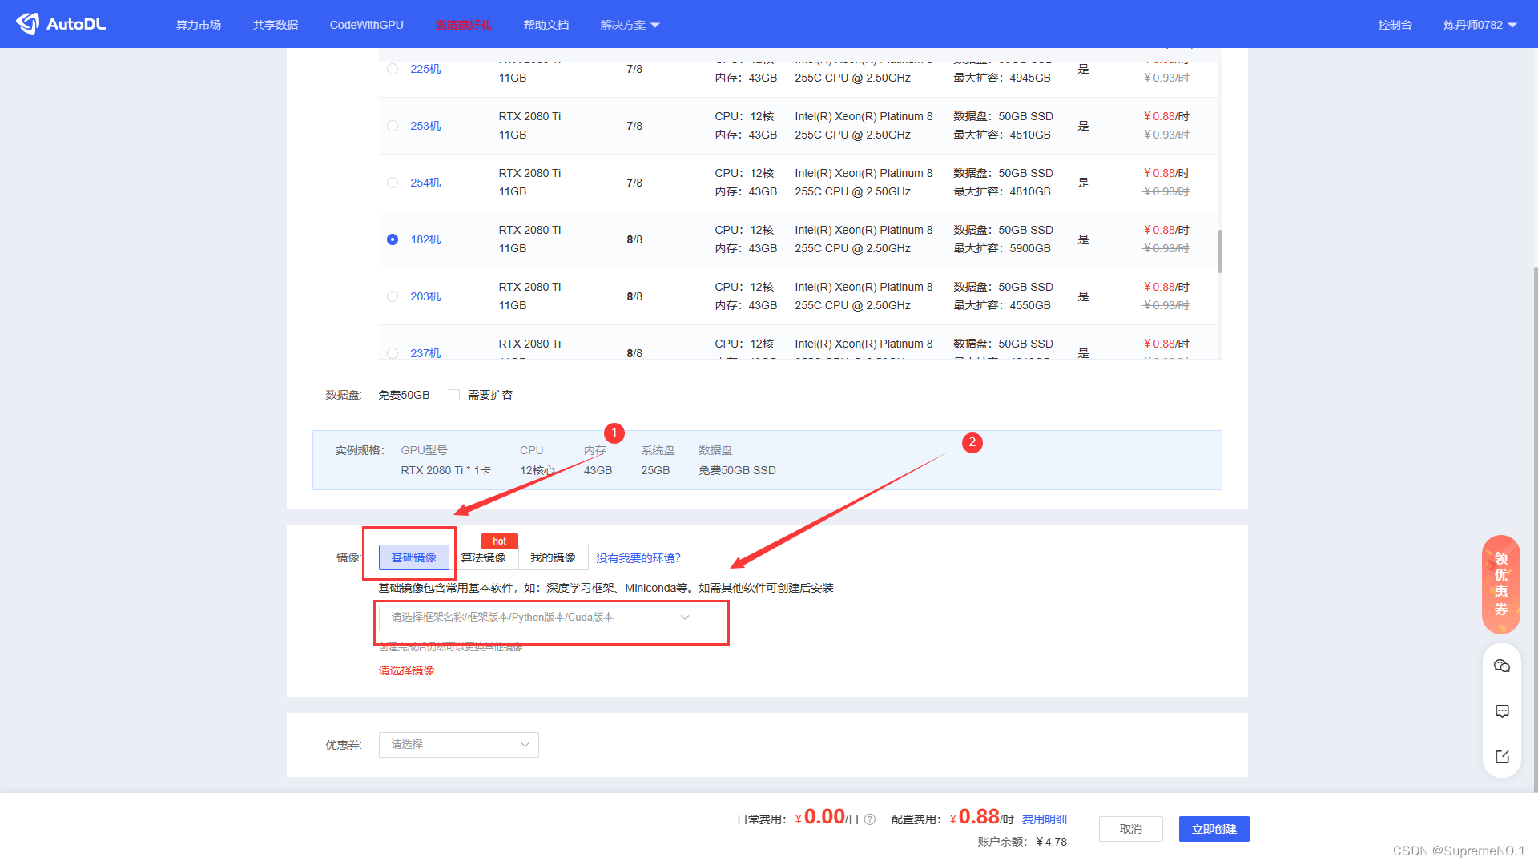1538x865 pixels.
Task: Click the 最大扩容: 5900GB text
Action: pyautogui.click(x=1002, y=248)
